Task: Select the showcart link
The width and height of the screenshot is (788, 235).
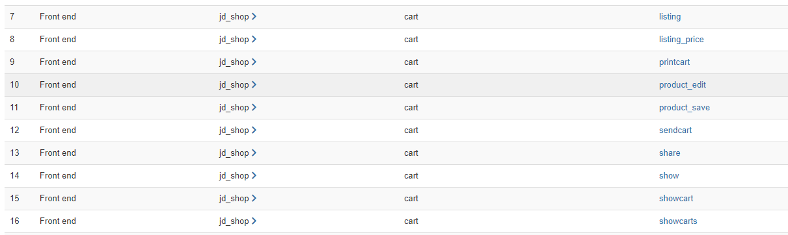Action: [676, 199]
